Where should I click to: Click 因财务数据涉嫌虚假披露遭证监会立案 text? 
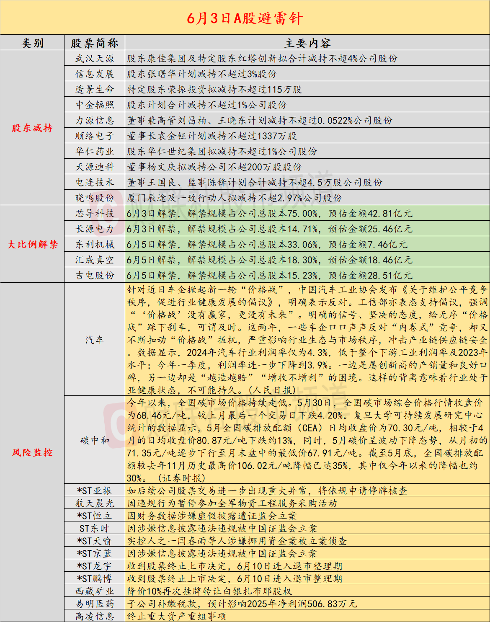click(212, 516)
